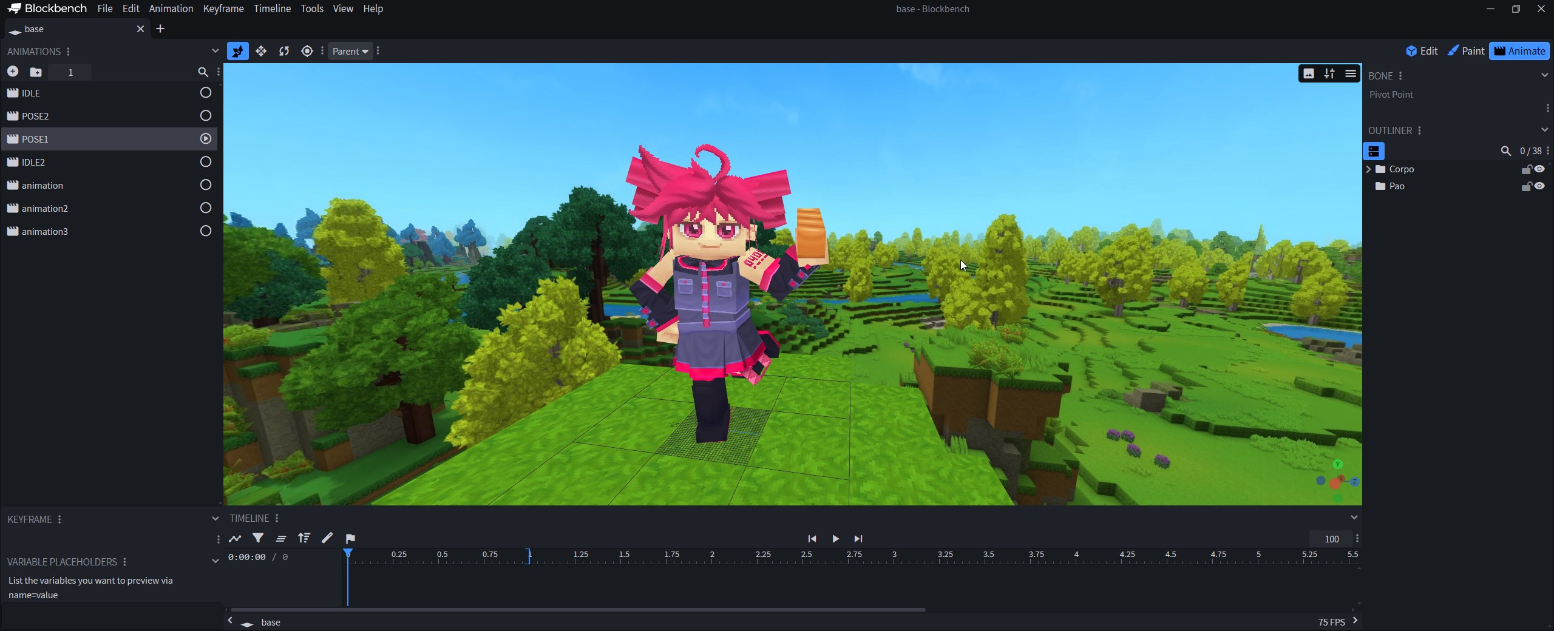1554x631 pixels.
Task: Open Outliner panel options menu
Action: pos(1419,130)
